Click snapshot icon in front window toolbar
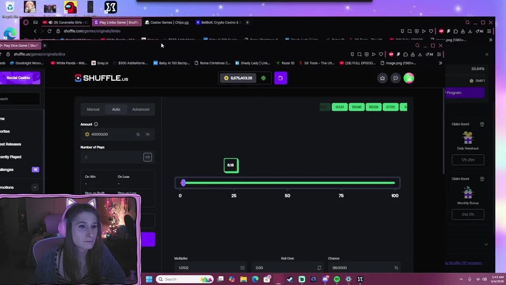The width and height of the screenshot is (506, 285). click(x=359, y=54)
